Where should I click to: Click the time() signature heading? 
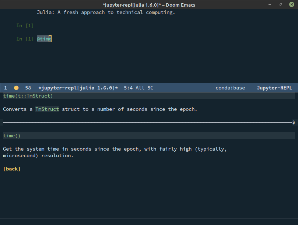point(149,136)
